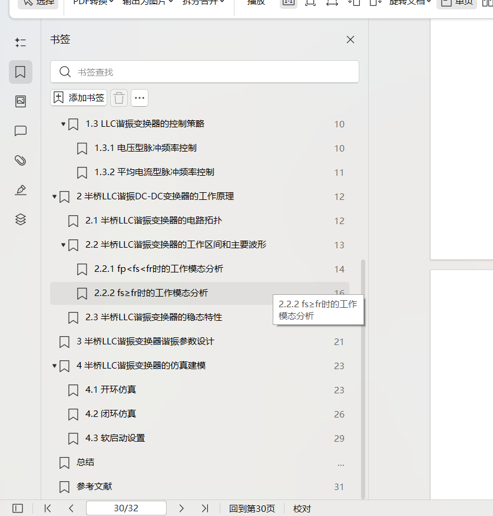This screenshot has height=516, width=493.
Task: Collapse the 2.2 工作区间和主要波形 node
Action: 63,245
